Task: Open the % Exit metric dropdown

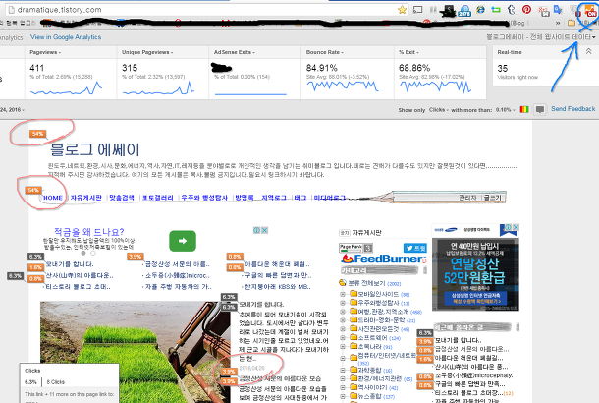Action: coord(408,52)
